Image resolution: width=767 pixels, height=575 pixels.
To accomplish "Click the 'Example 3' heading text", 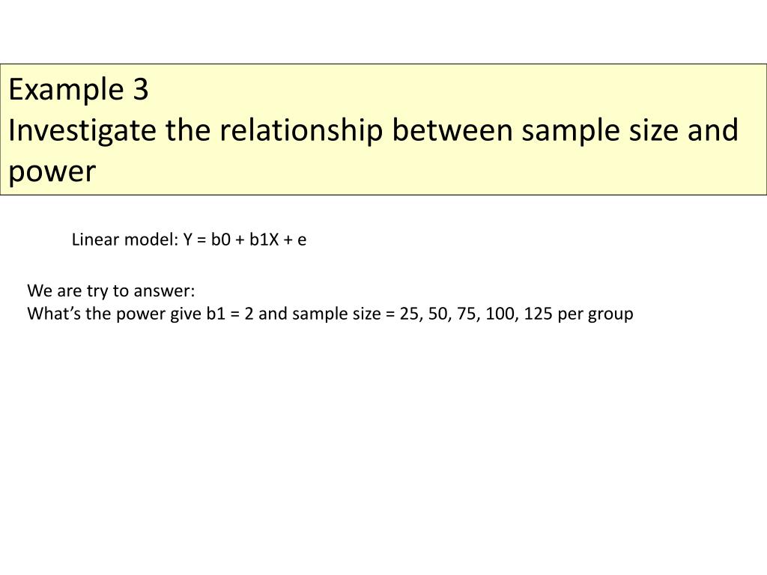I will [x=78, y=90].
